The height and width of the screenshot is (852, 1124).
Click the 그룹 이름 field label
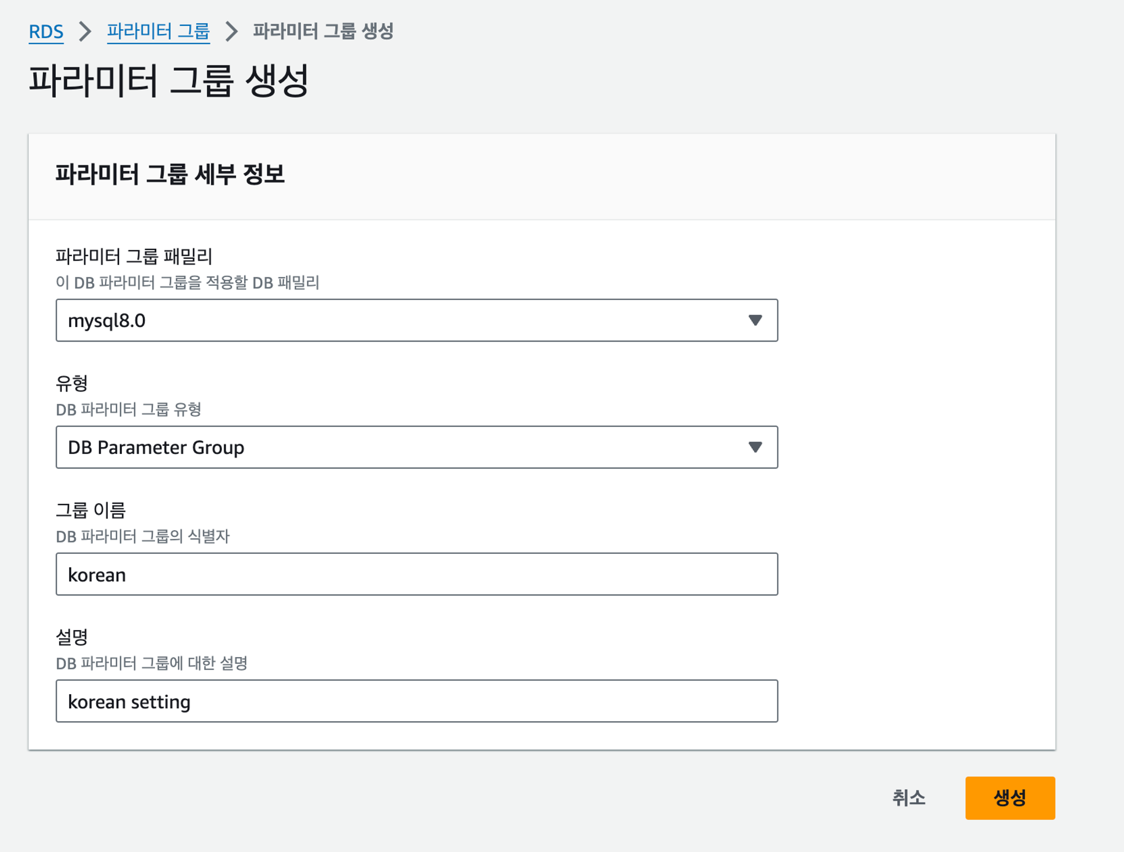90,511
